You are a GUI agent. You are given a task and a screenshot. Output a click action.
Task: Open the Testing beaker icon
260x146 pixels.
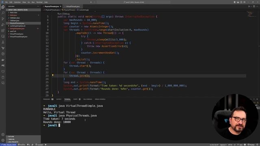(3, 42)
